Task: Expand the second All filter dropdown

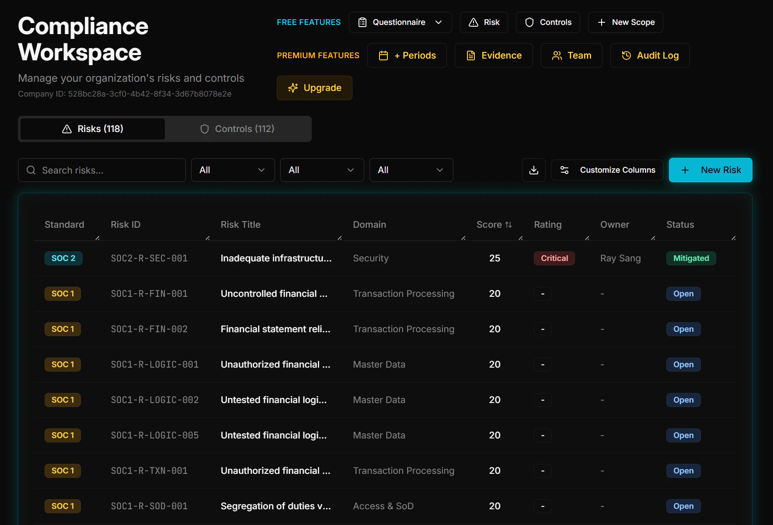Action: click(322, 170)
